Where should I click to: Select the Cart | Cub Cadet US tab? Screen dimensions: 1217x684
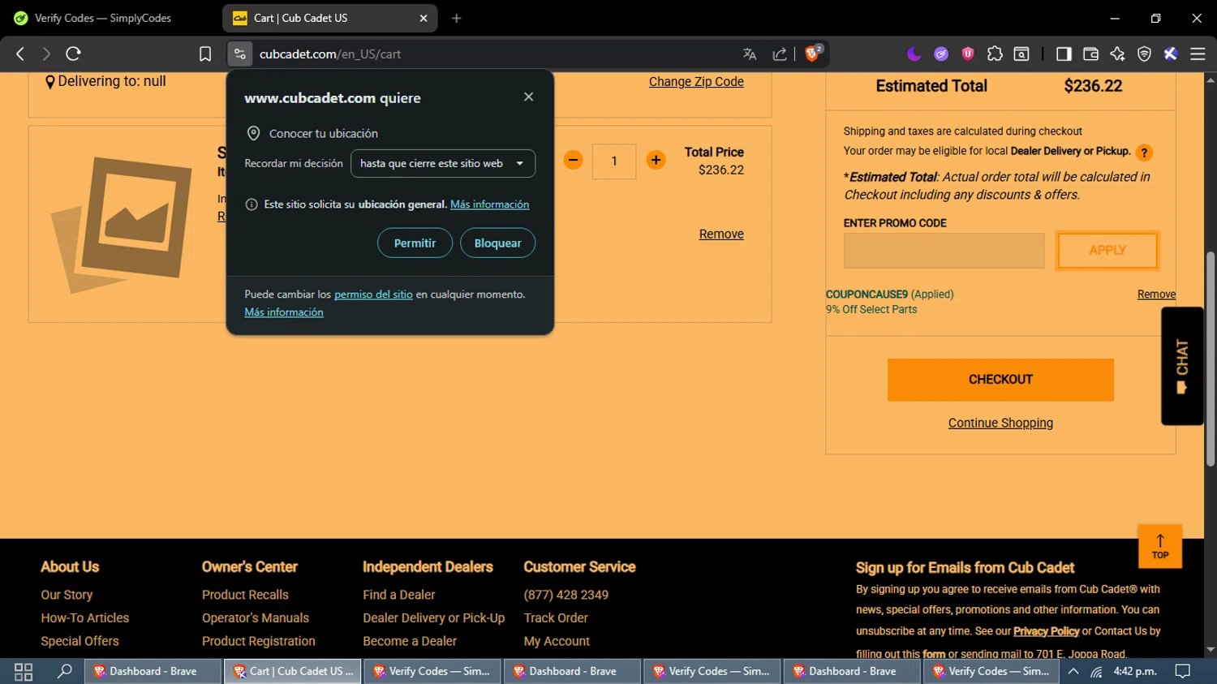click(x=330, y=18)
